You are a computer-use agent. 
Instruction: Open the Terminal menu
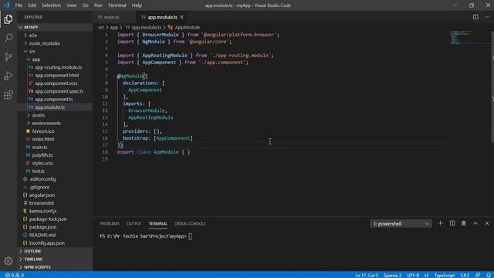[117, 5]
